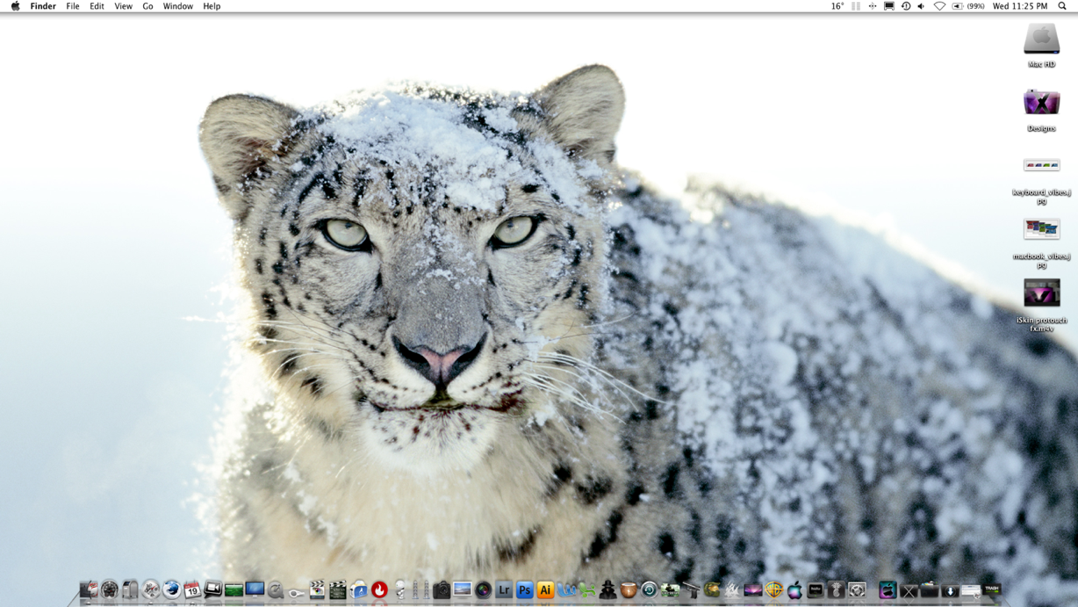This screenshot has height=607, width=1078.
Task: Select the Mac HD drive icon
Action: (x=1041, y=40)
